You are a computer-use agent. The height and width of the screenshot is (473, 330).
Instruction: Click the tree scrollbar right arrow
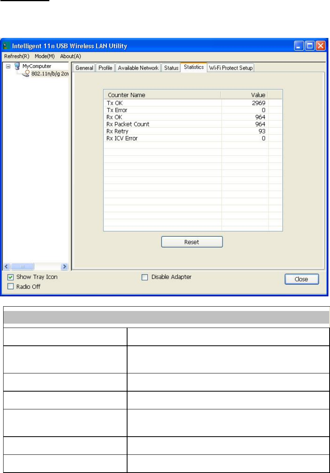pyautogui.click(x=64, y=266)
